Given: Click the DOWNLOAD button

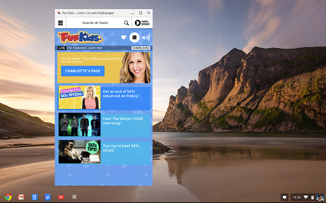Looking at the screenshot, I should 141,48.
